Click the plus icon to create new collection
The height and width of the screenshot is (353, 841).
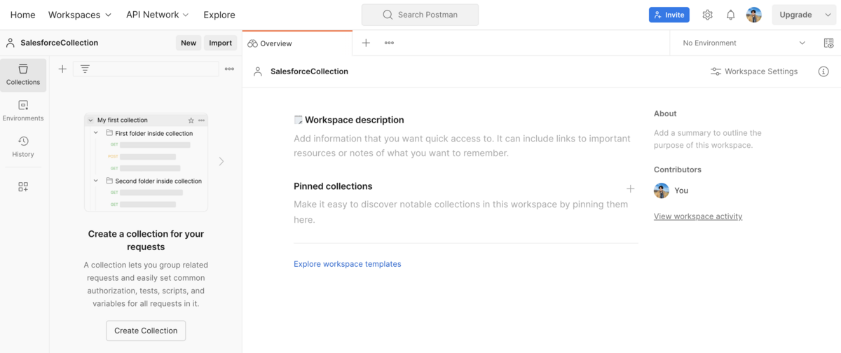pyautogui.click(x=62, y=69)
